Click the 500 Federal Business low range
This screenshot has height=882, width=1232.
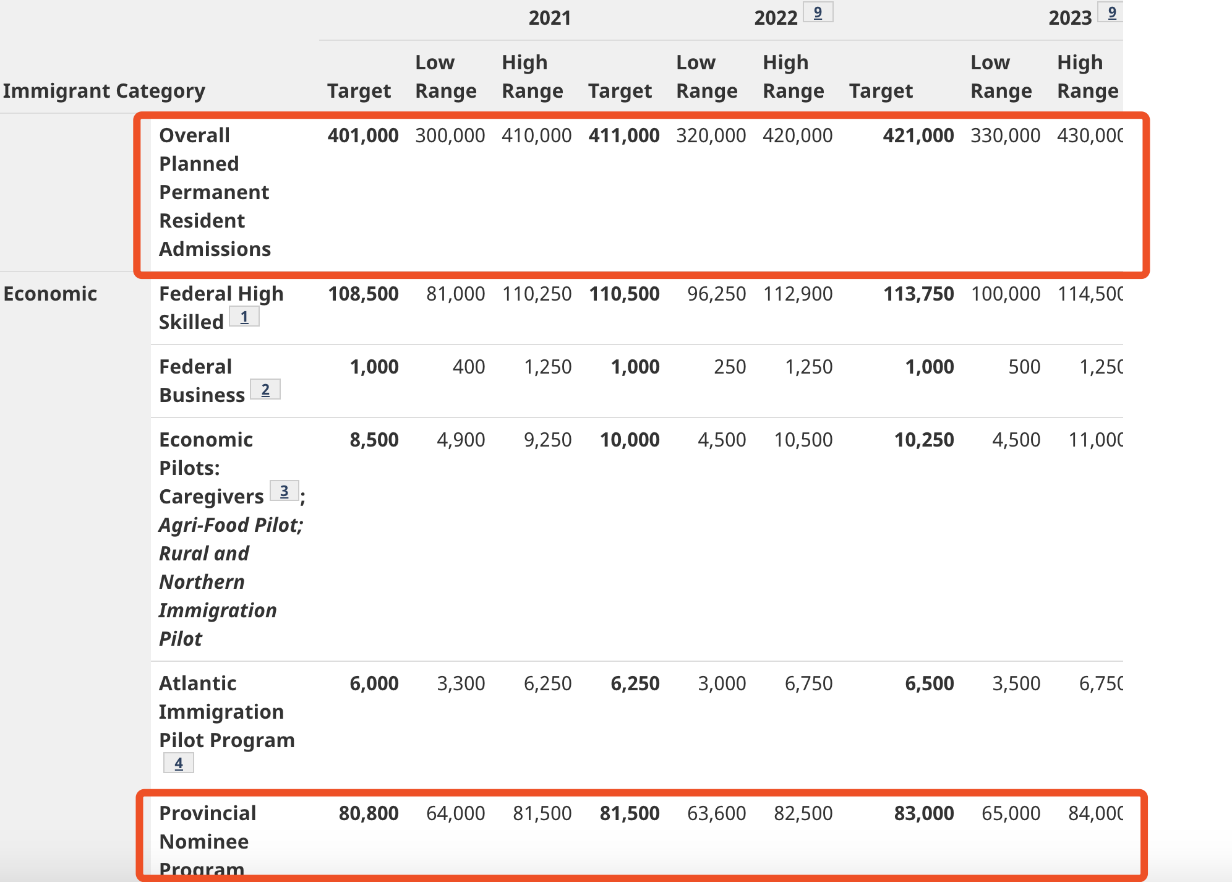click(1024, 367)
